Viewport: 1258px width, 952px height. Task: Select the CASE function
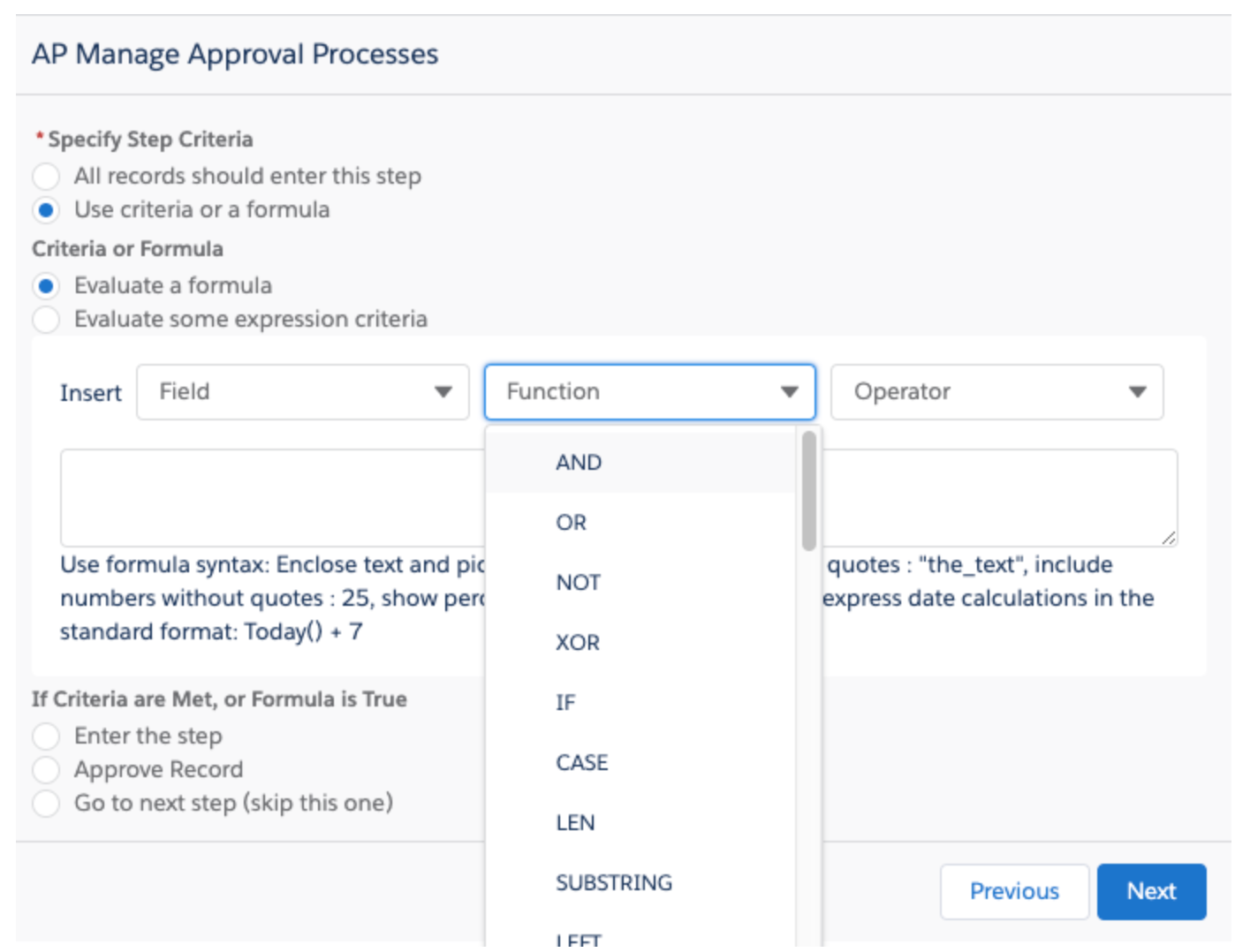tap(581, 762)
